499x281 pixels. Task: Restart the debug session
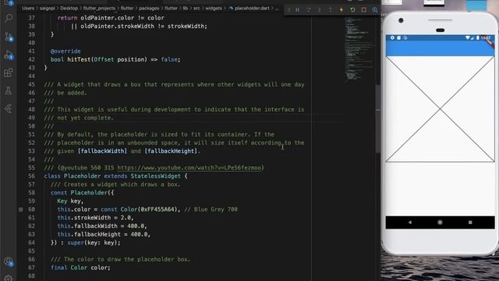(352, 10)
